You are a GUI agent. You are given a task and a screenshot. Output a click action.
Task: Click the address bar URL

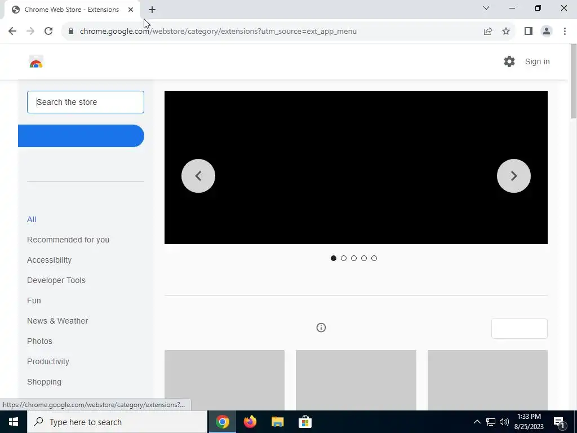coord(218,32)
